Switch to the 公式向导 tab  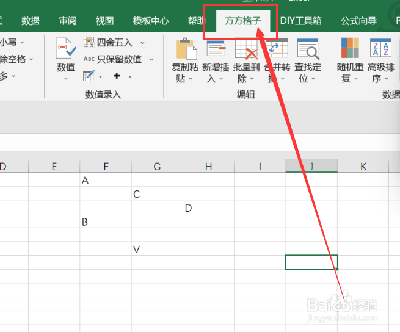click(358, 21)
